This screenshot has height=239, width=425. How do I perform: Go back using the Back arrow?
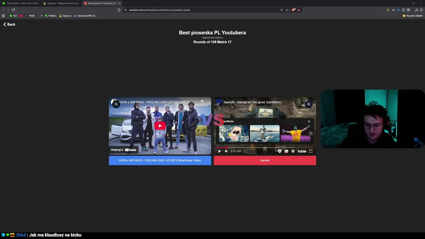click(x=9, y=24)
